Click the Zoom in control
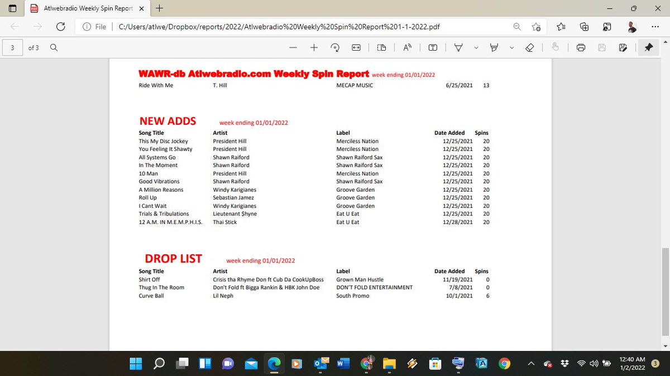Viewport: 670px width, 376px height. coord(314,47)
